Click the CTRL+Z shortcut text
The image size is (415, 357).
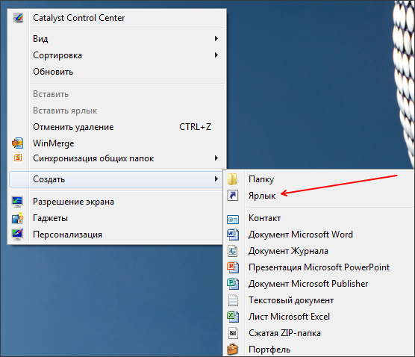point(195,127)
